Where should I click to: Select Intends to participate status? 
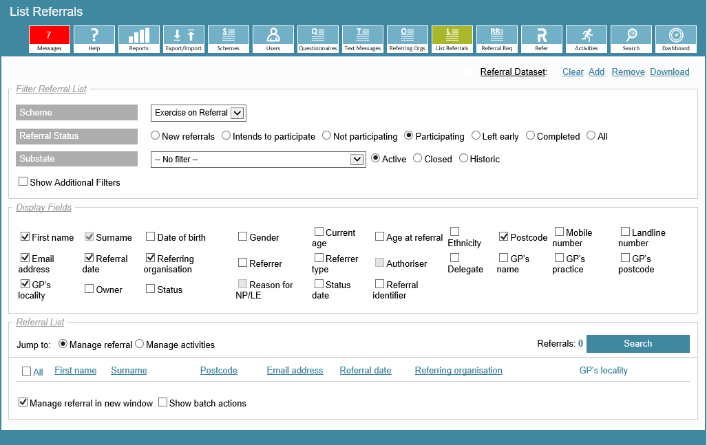tap(226, 135)
